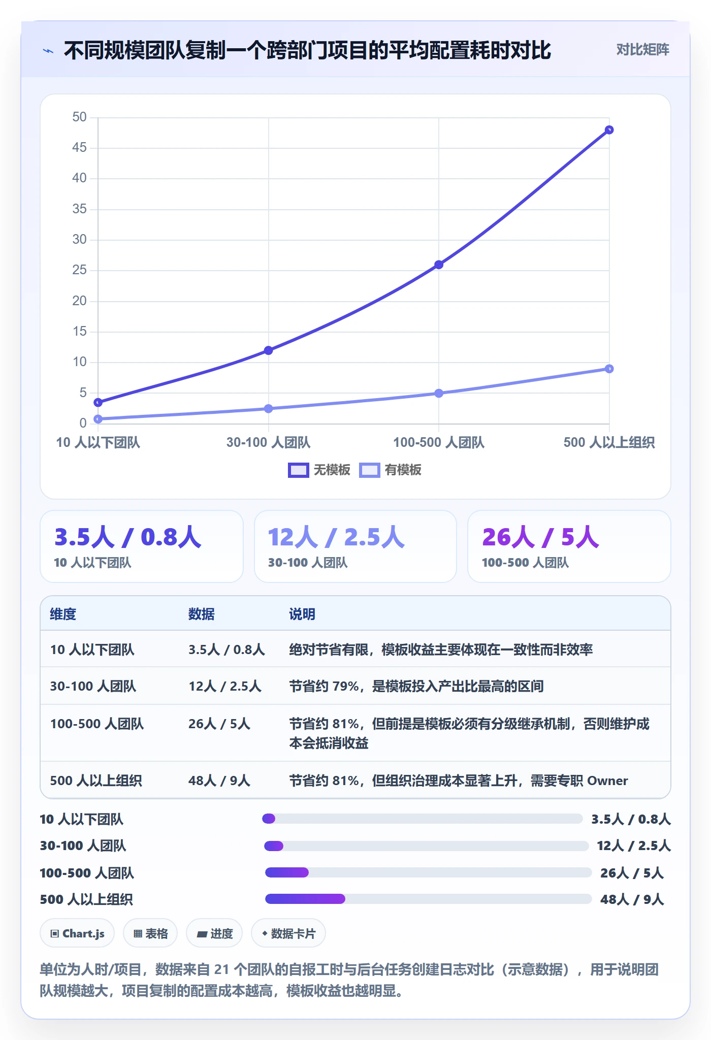
Task: Click the x-axis label 500 人以上组织
Action: (x=609, y=442)
